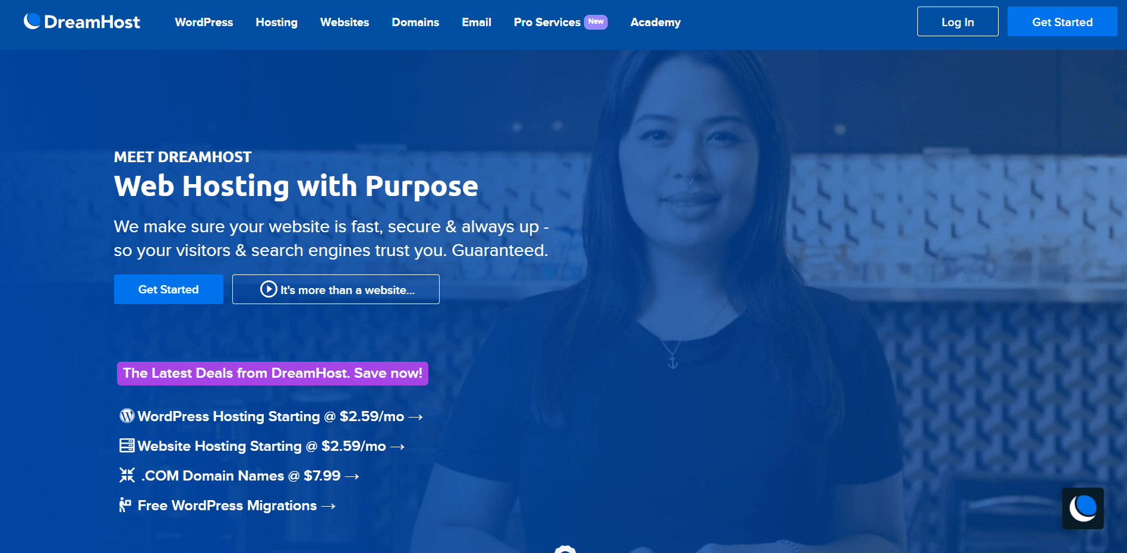This screenshot has height=553, width=1127.
Task: Open the Hosting navigation menu
Action: [276, 22]
